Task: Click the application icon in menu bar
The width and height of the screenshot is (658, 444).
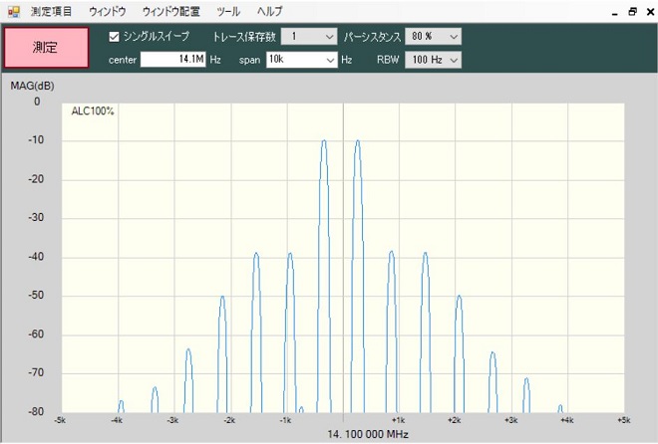Action: pos(13,12)
